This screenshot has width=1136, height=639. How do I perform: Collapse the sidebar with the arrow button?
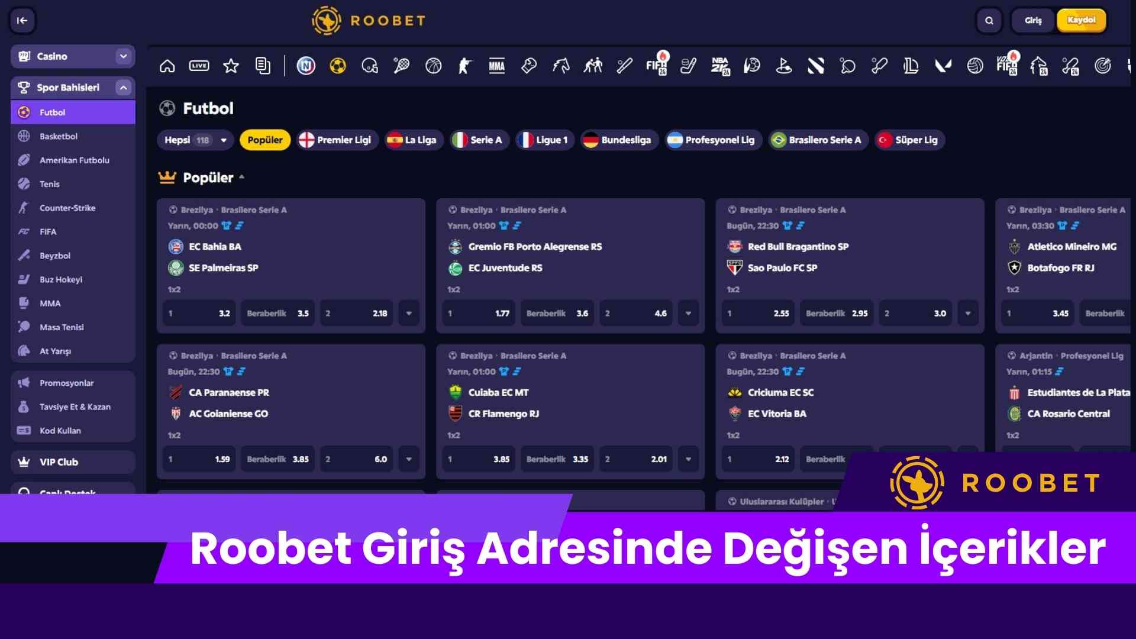(x=22, y=21)
